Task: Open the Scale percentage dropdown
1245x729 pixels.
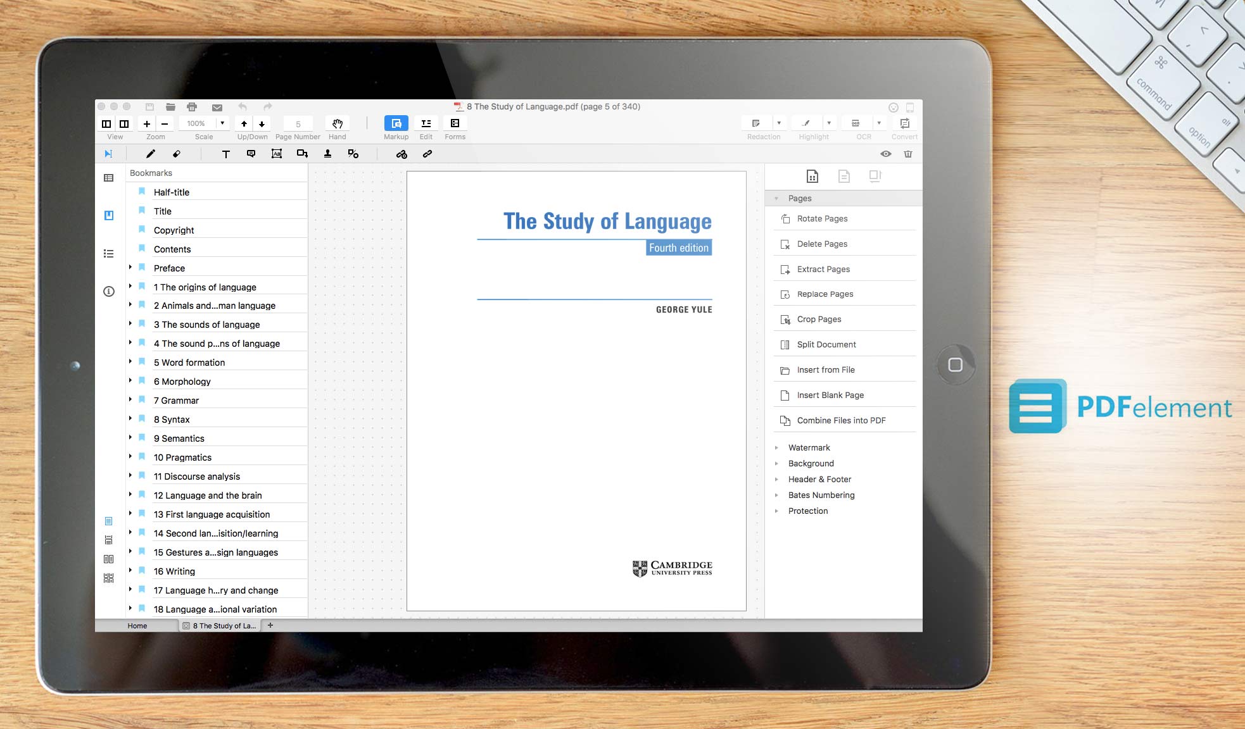Action: (222, 123)
